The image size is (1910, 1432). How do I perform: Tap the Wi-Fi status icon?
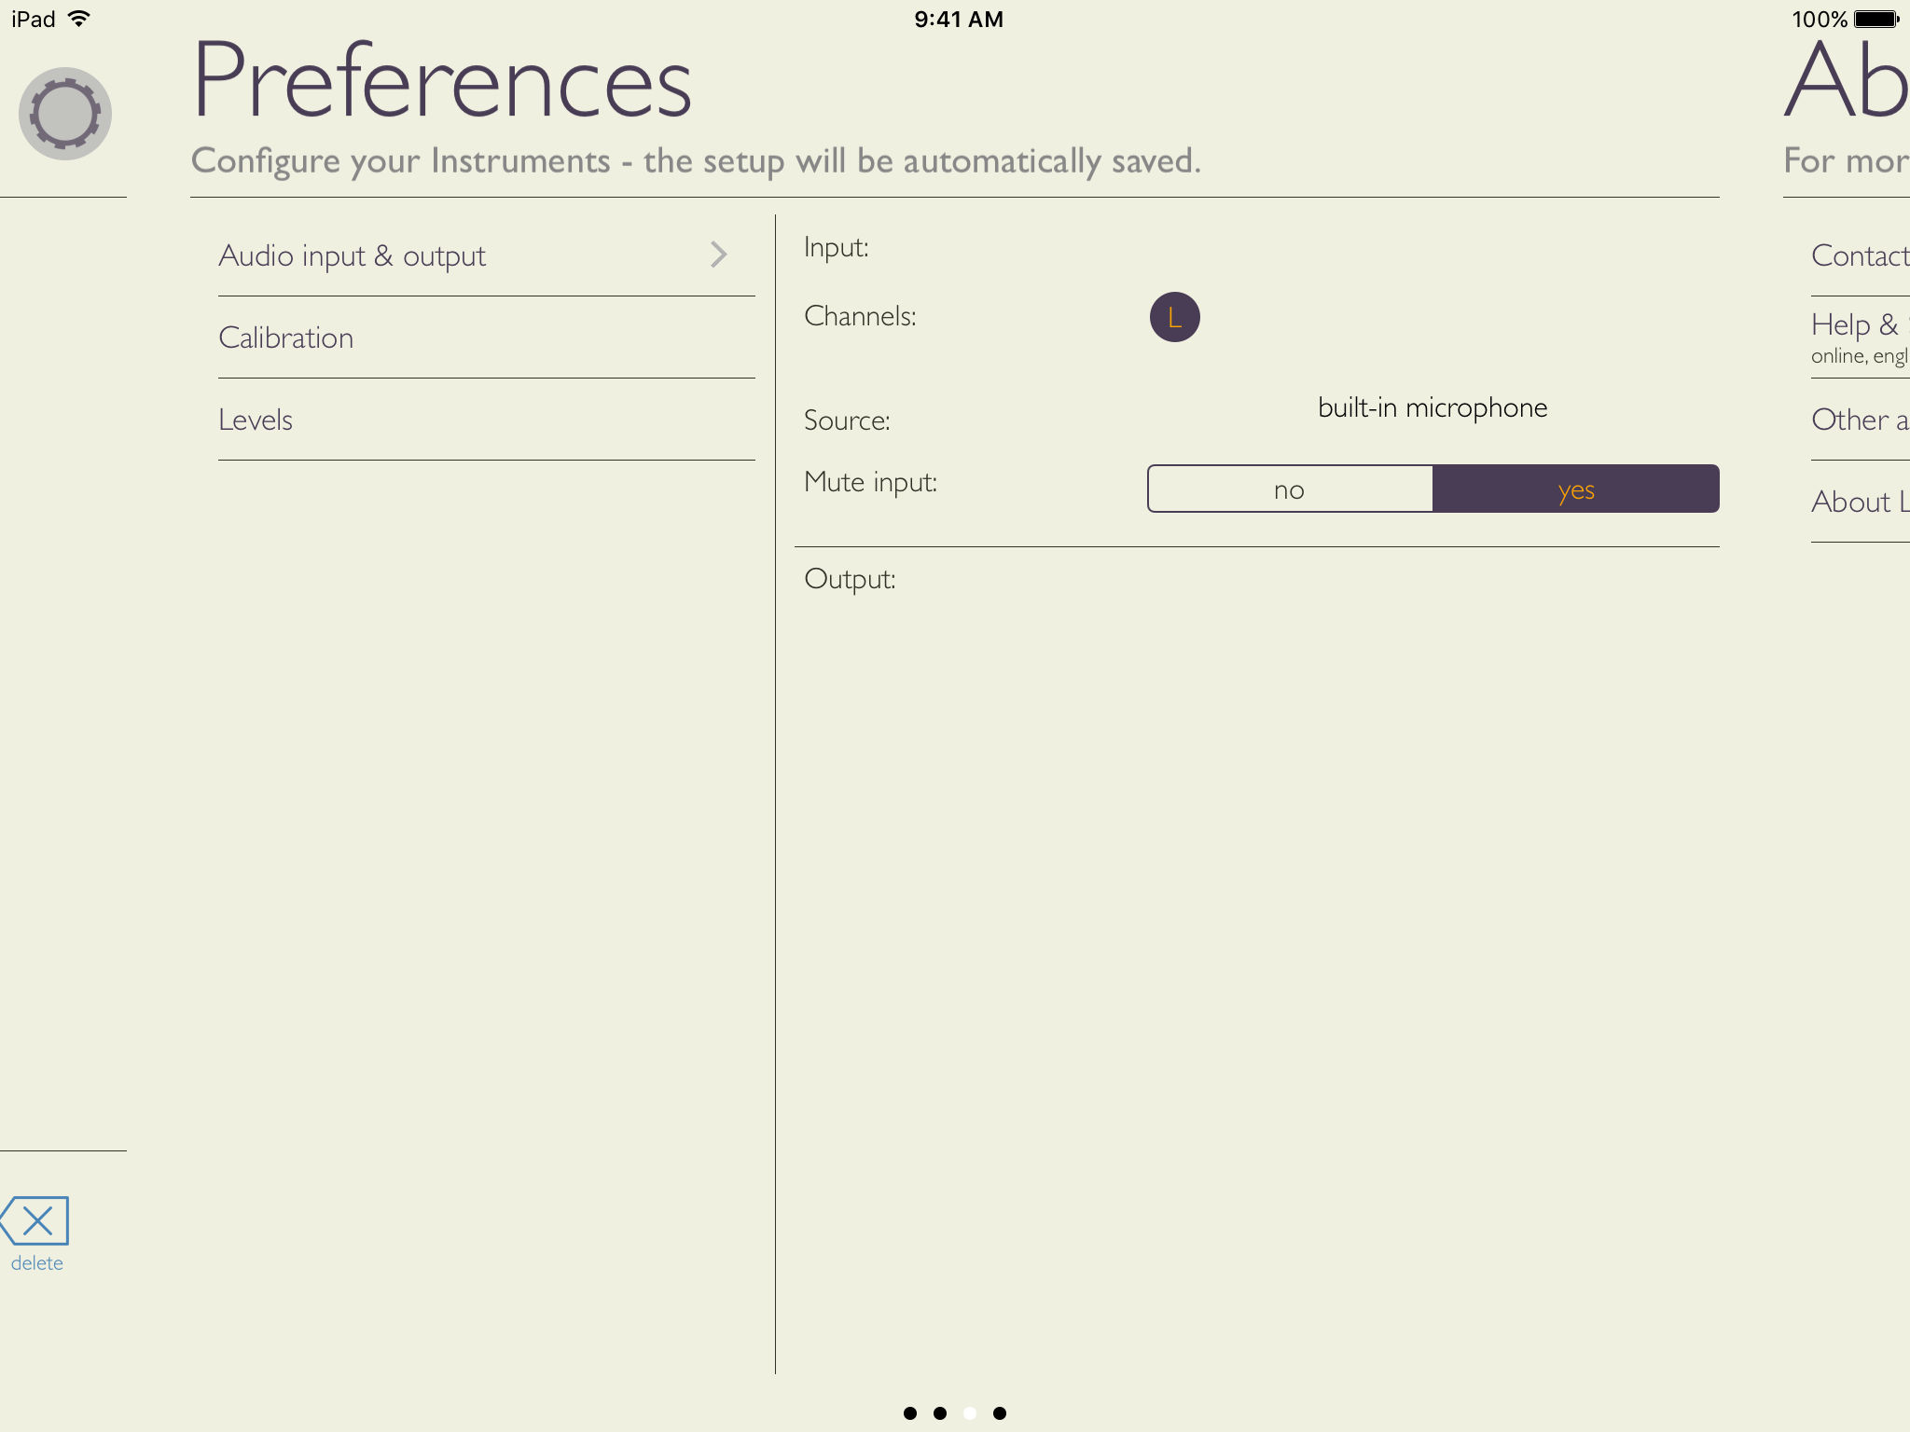click(x=79, y=19)
